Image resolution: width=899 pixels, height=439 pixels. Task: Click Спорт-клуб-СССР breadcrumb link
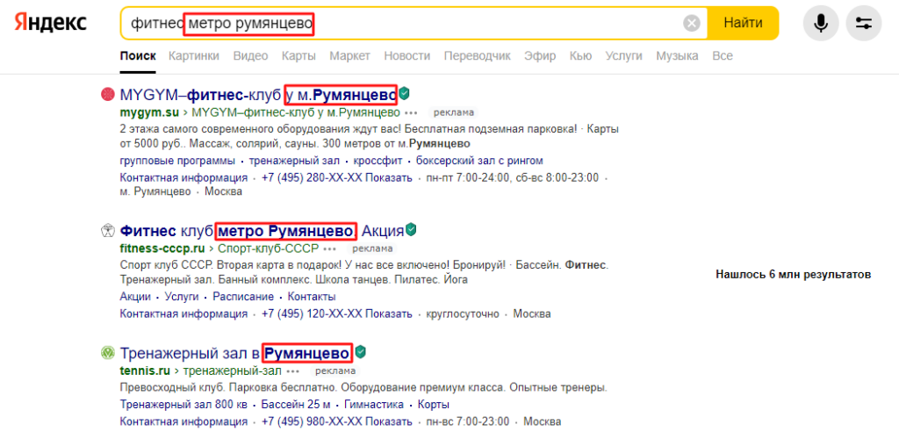pyautogui.click(x=268, y=248)
